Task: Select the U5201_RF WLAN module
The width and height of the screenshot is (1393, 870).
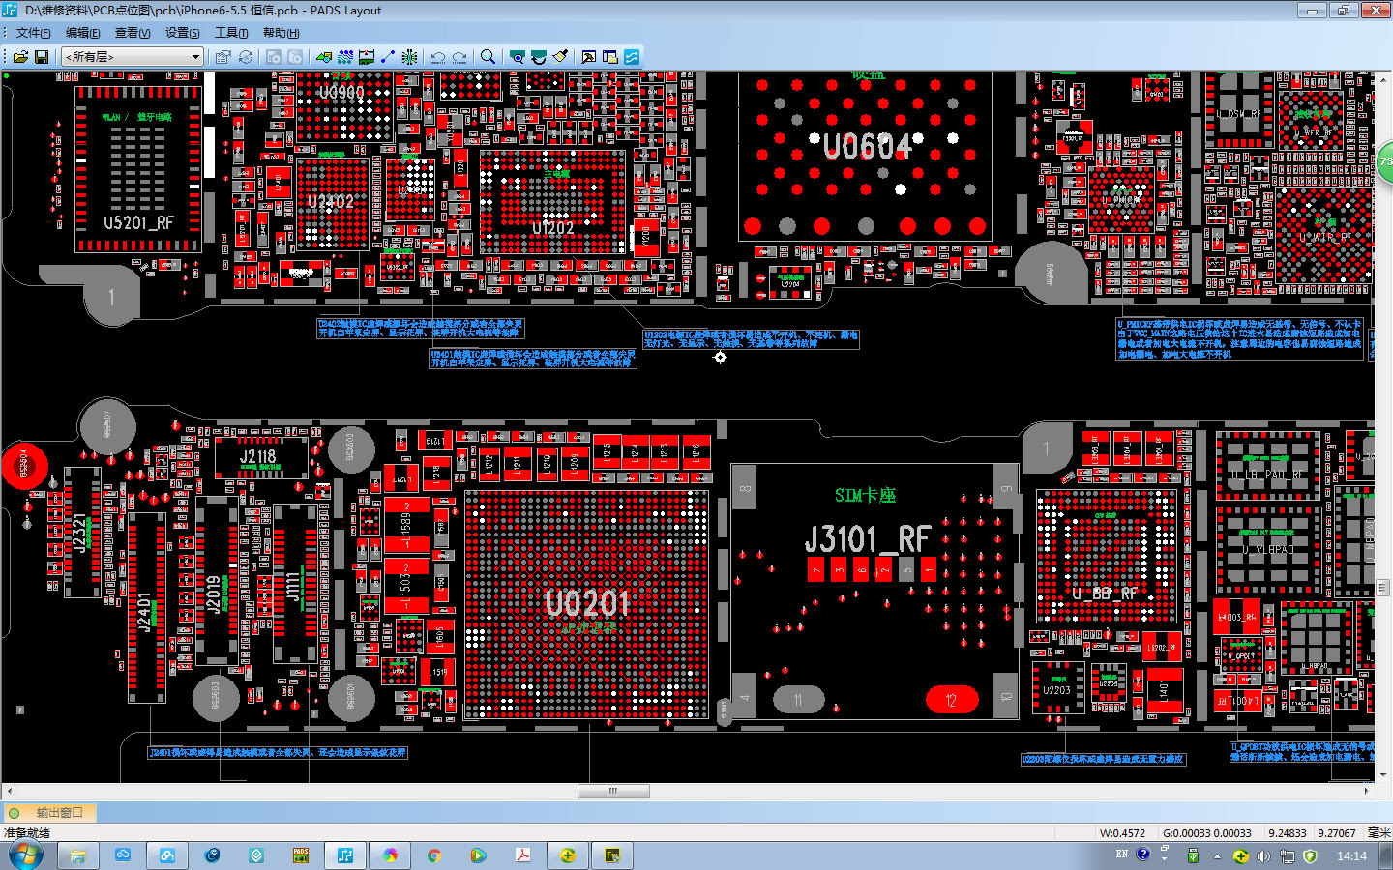Action: tap(138, 169)
